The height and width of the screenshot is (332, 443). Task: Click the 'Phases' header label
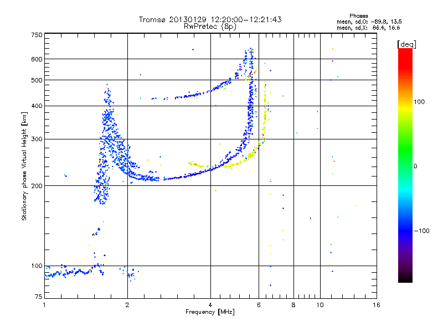(358, 16)
